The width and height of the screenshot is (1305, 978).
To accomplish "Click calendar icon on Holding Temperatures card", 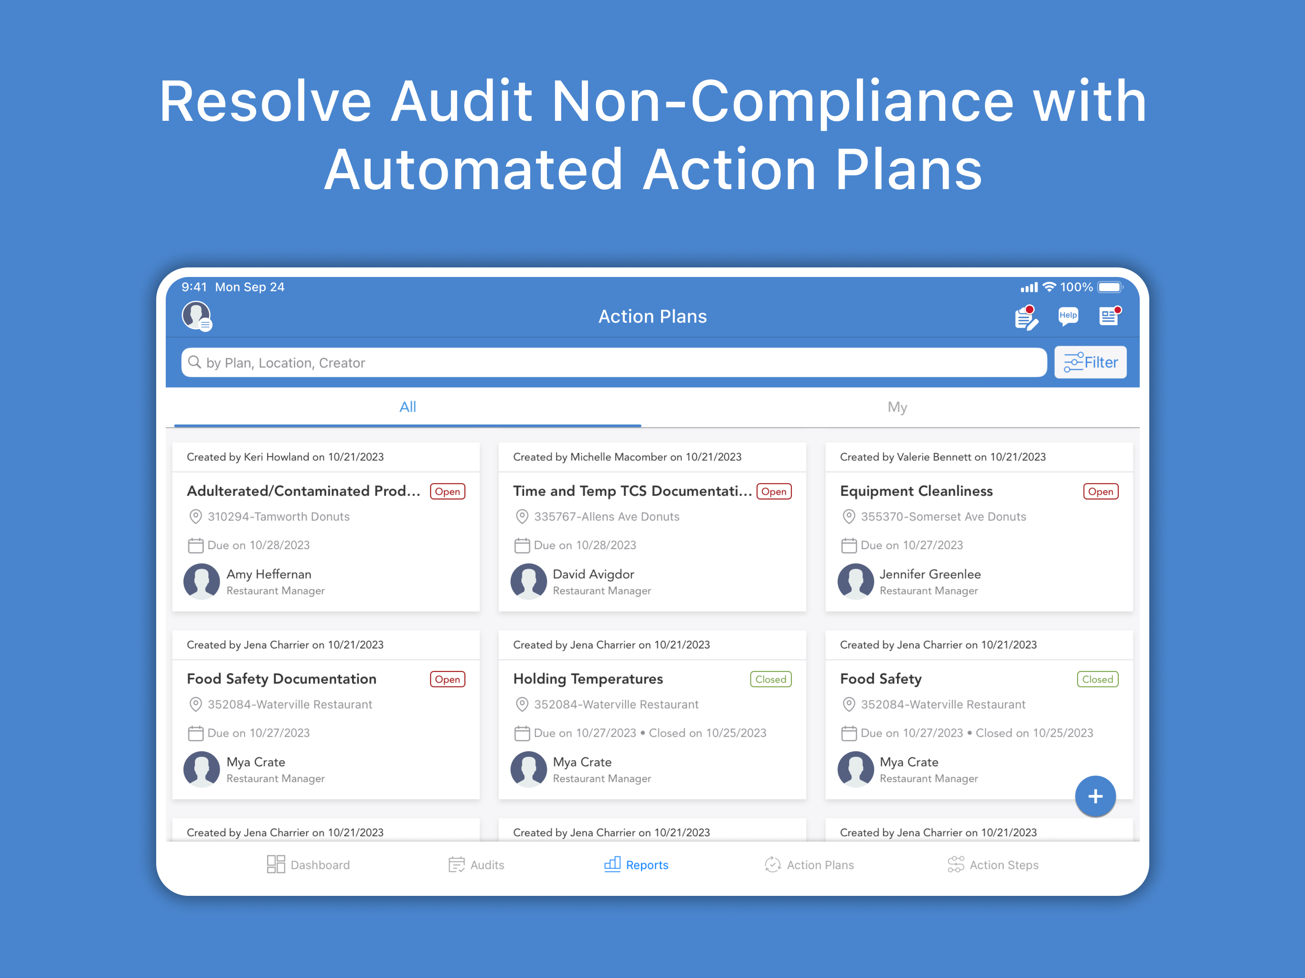I will 522,733.
